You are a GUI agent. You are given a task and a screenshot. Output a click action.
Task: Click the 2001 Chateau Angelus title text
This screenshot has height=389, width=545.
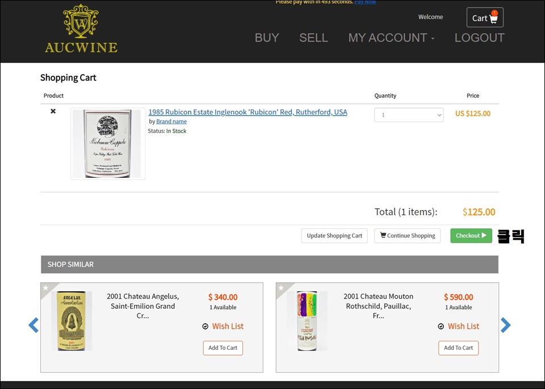tap(143, 306)
